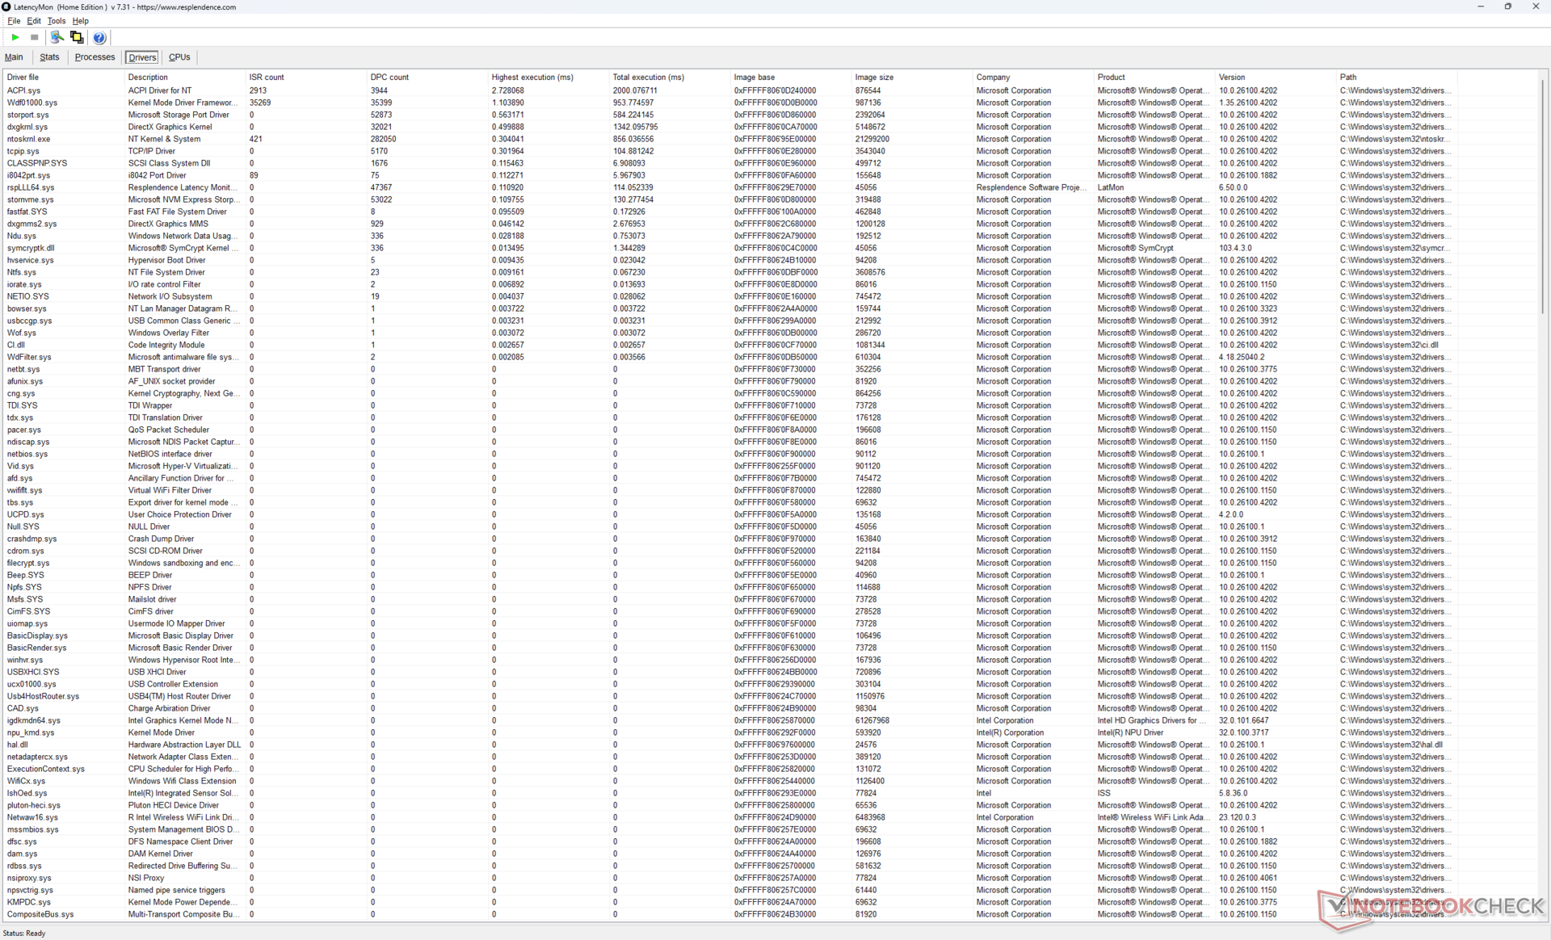Screen dimensions: 1551x940
Task: Restore down the LatencyMon window
Action: 1507,6
